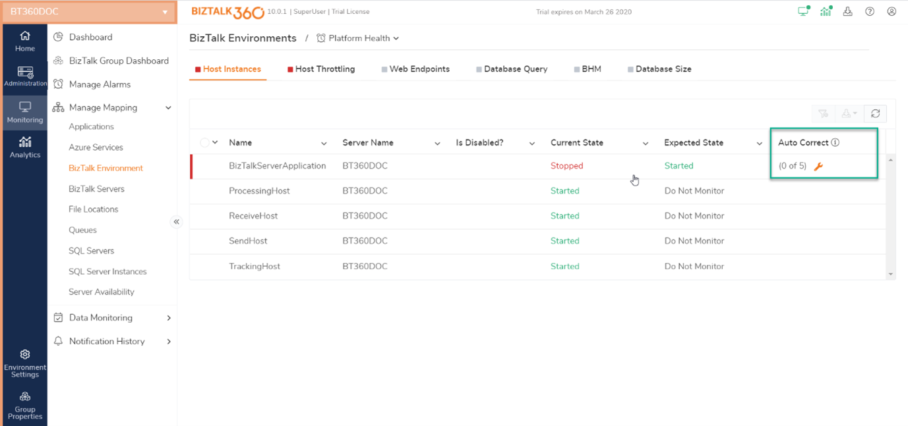Screen dimensions: 908x426
Task: Expand the Notification History submenu chevron
Action: [x=169, y=342]
